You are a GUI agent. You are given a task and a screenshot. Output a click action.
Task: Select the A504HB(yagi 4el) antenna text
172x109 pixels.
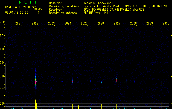[97, 13]
